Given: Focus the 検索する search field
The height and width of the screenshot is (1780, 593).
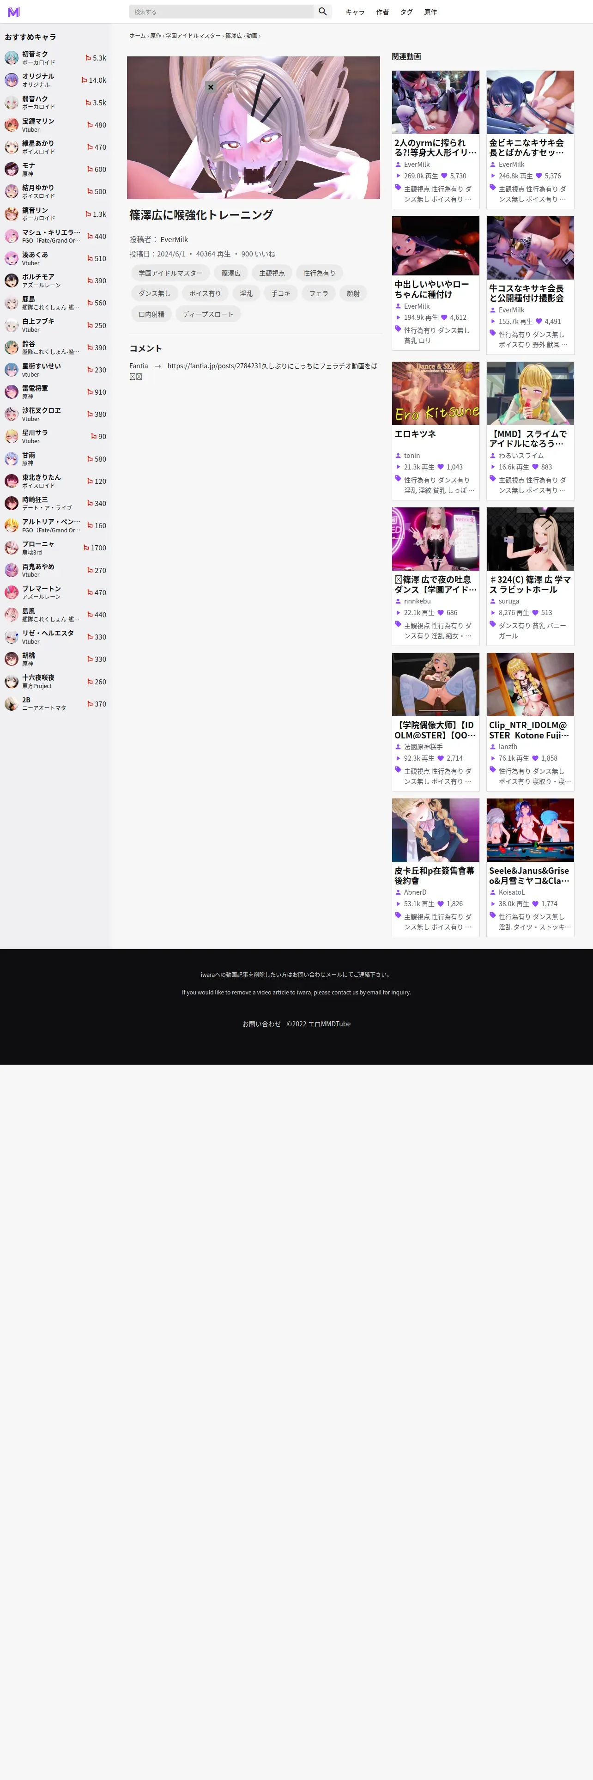Looking at the screenshot, I should pos(221,12).
